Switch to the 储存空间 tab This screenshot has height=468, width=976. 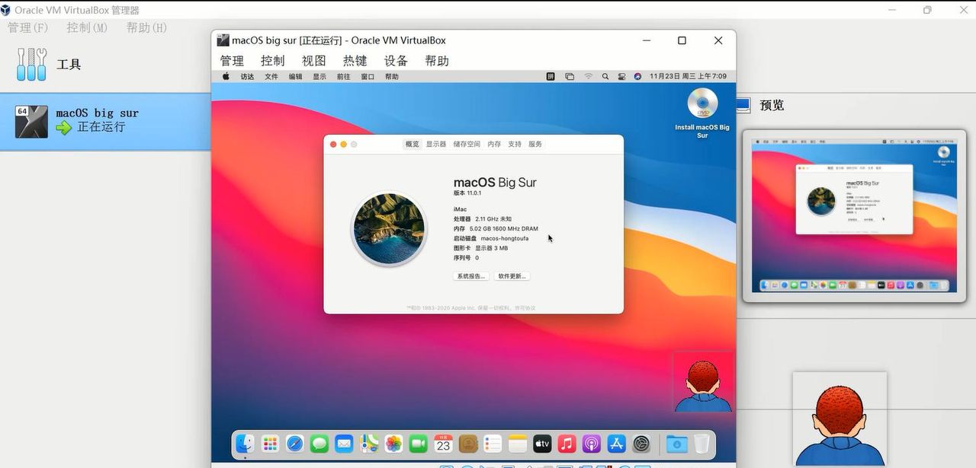pyautogui.click(x=467, y=144)
